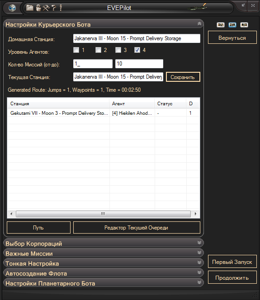Switch language to RU
The image size is (260, 300).
click(232, 25)
